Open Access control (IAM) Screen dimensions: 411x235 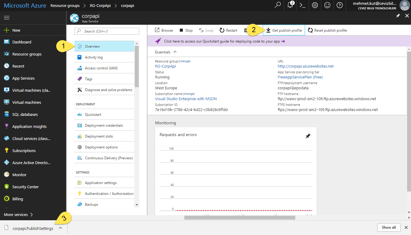[104, 68]
